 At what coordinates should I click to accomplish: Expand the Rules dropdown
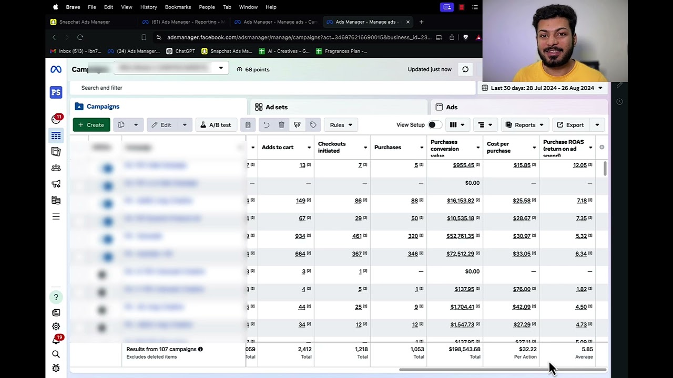coord(341,125)
